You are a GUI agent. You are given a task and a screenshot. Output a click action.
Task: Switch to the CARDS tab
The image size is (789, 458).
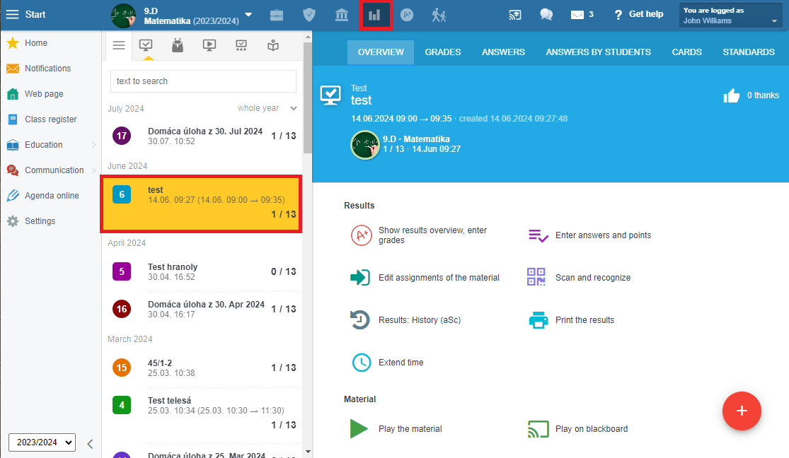(x=687, y=52)
